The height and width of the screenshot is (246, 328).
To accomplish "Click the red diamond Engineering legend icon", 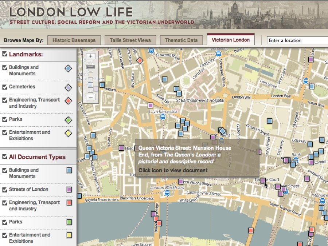I will tap(68, 101).
